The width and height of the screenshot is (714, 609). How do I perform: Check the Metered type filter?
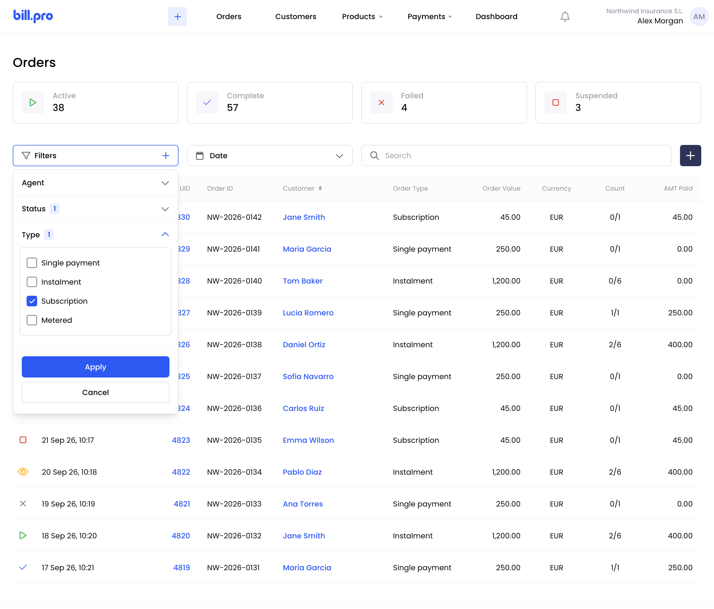[32, 320]
